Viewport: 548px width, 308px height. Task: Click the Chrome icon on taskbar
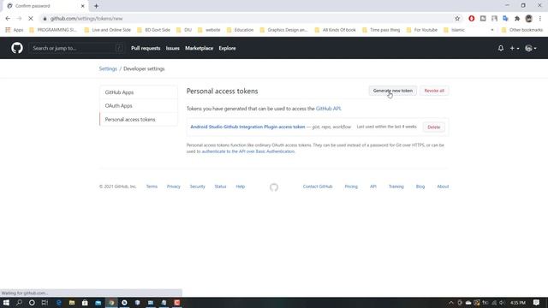point(111,302)
